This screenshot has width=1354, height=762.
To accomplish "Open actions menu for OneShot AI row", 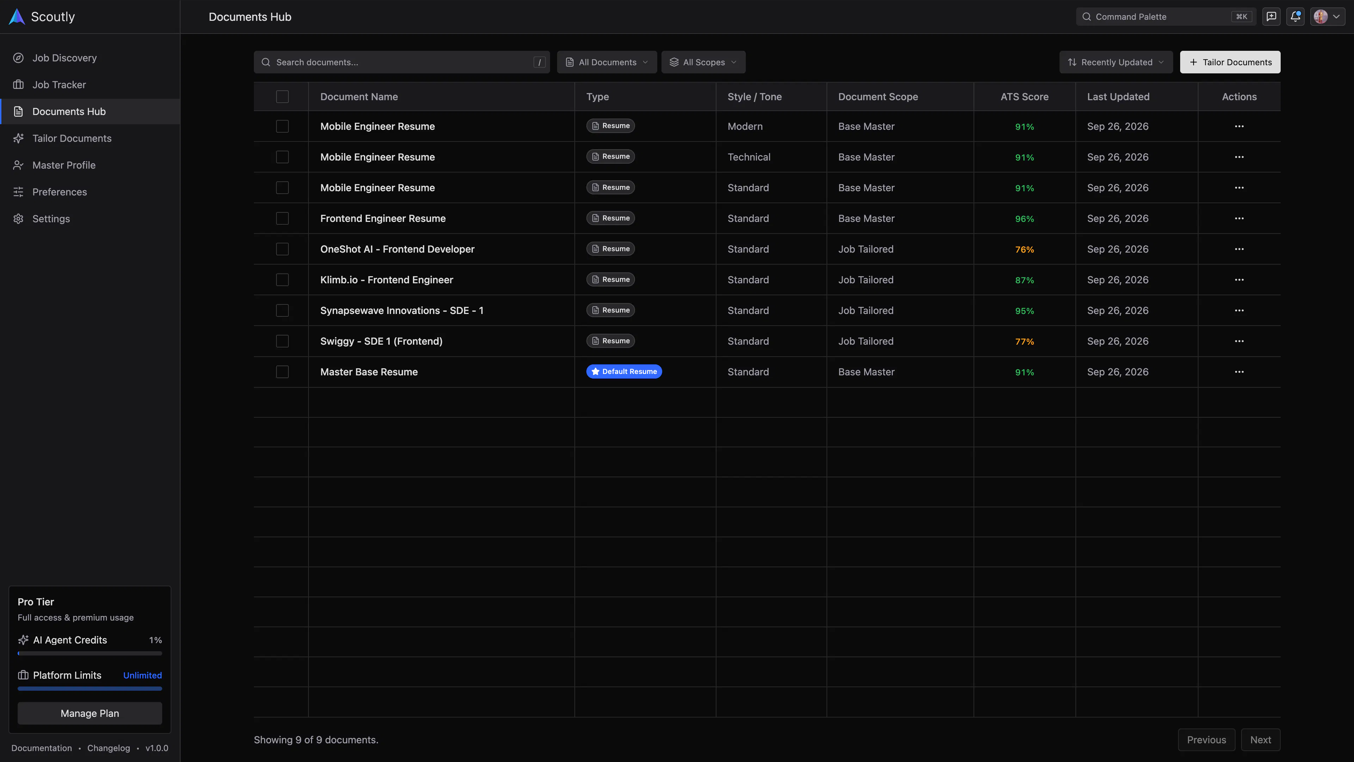I will click(1239, 249).
